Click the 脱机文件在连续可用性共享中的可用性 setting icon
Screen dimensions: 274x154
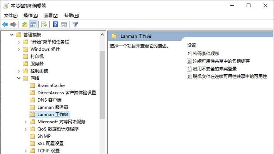[x=189, y=76]
